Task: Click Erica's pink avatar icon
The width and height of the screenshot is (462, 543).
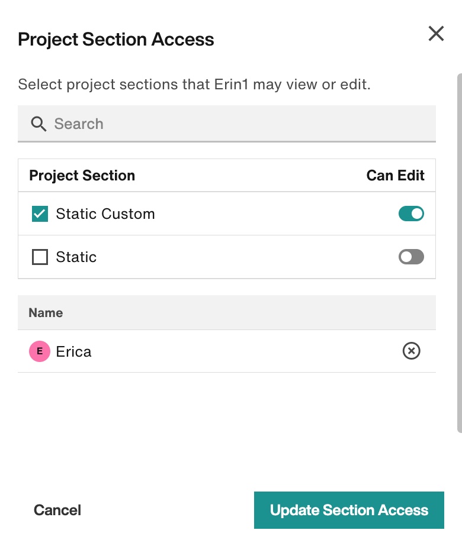Action: coord(40,351)
